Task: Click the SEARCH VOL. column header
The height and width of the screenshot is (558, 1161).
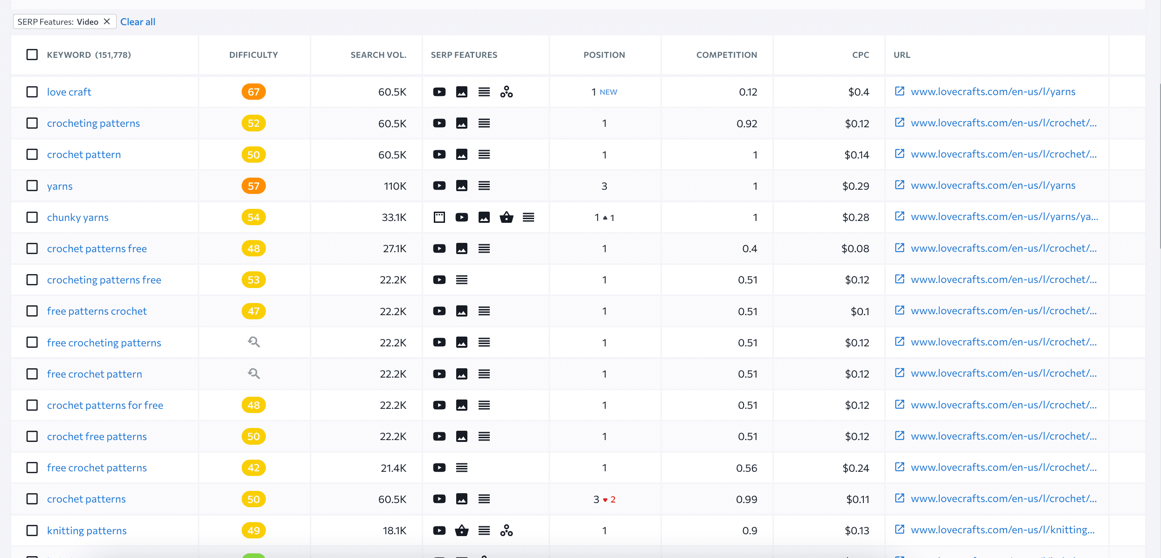Action: 378,54
